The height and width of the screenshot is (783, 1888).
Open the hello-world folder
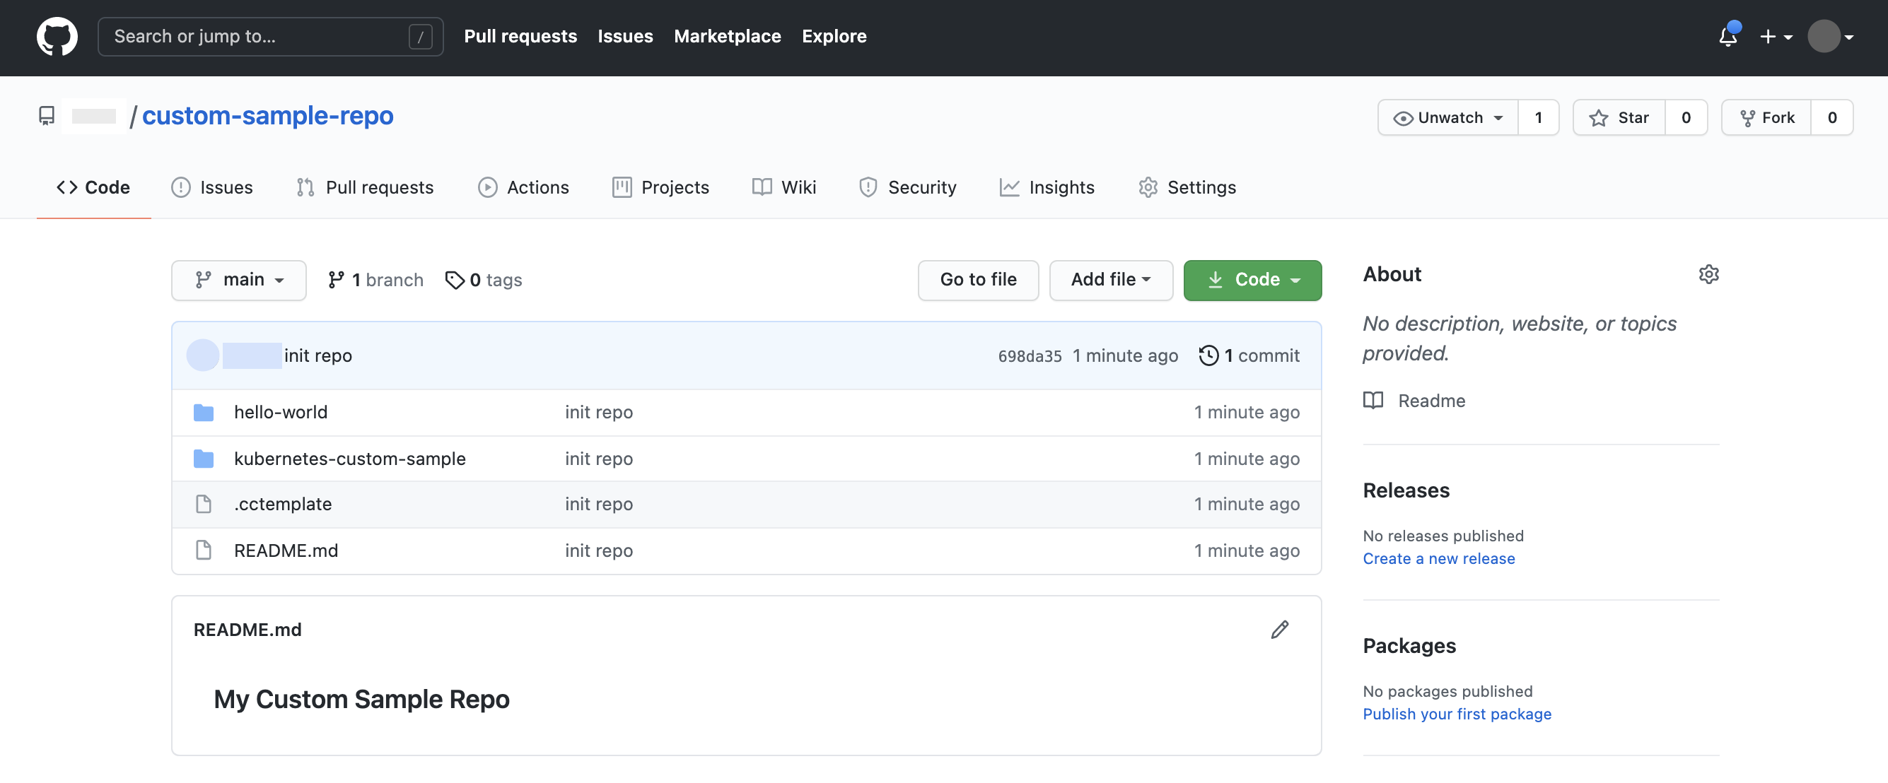279,410
